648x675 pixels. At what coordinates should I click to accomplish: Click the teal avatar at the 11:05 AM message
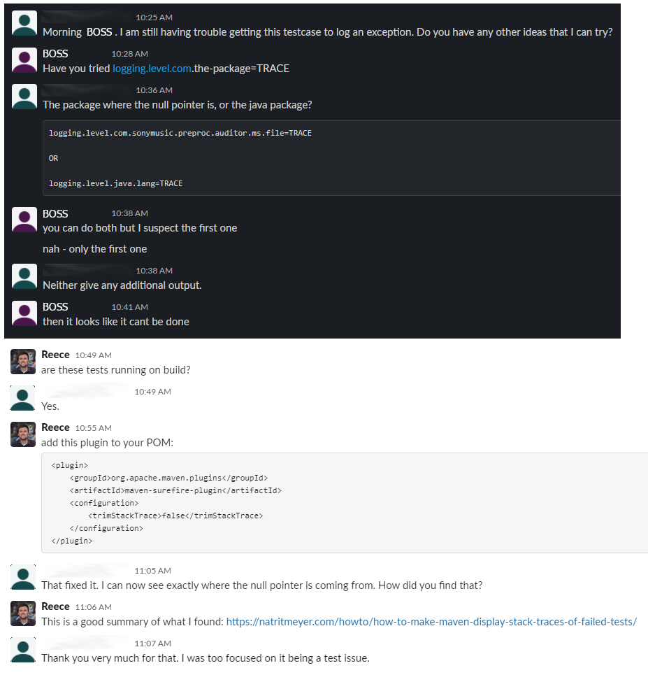[22, 577]
